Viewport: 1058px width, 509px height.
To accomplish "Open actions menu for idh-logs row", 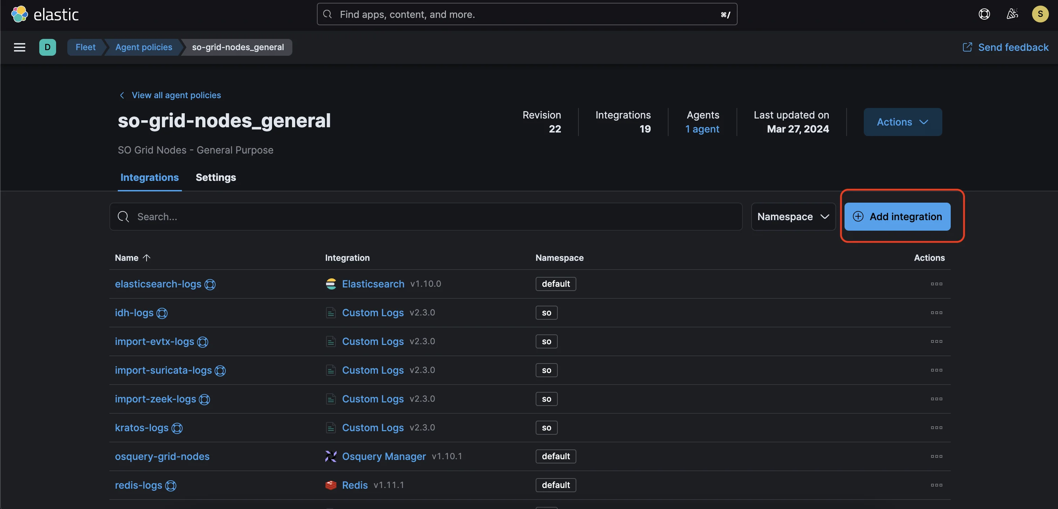I will tap(936, 313).
